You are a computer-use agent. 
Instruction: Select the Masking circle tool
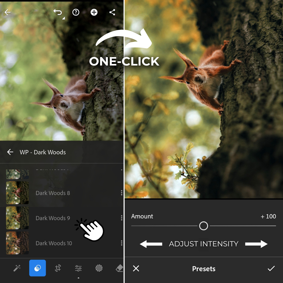click(x=99, y=268)
